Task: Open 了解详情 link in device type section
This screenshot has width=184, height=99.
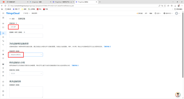Action: point(107,47)
